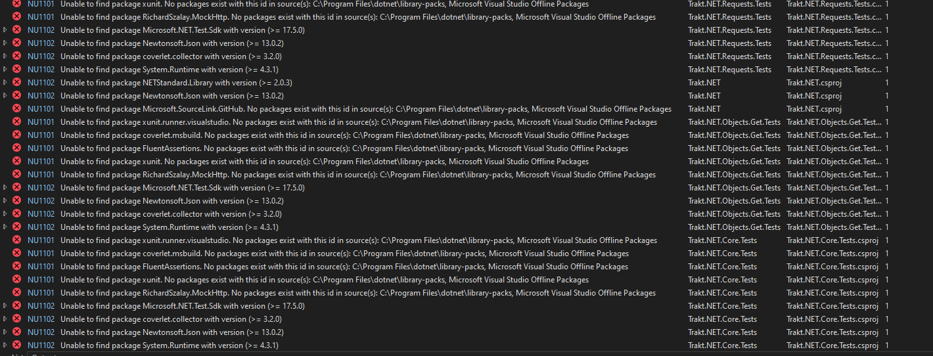Viewport: 933px width, 356px height.
Task: Click error icon on Objects.Get.Tests xunit.runner.visualstudio row
Action: pyautogui.click(x=16, y=122)
